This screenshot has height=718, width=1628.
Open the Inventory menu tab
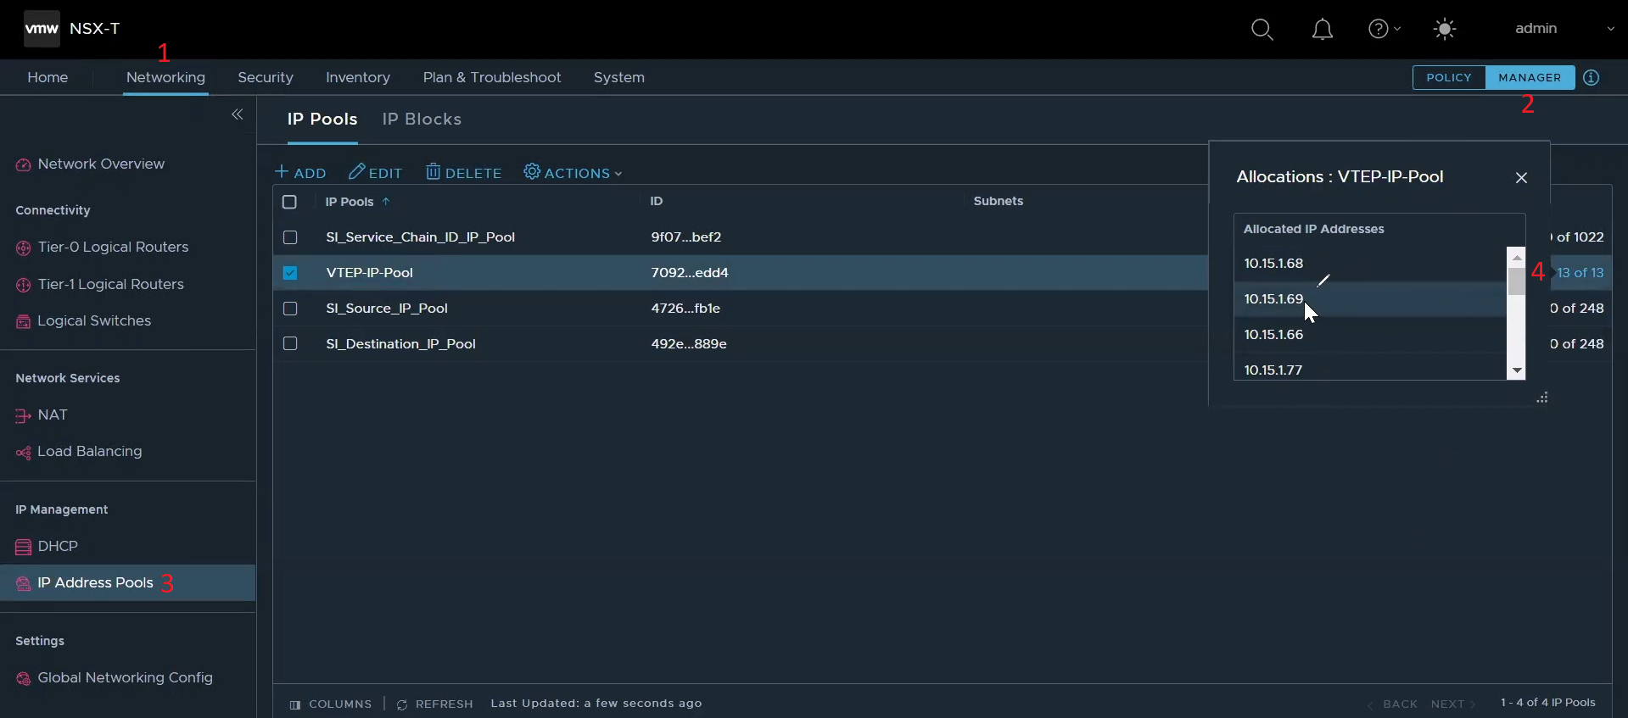(358, 77)
